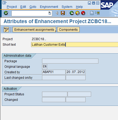Go back with the green arrow icon
This screenshot has height=120, width=118.
pos(72,13)
